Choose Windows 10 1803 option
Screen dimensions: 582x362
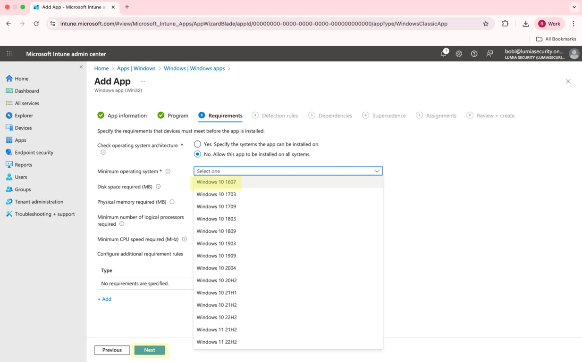pyautogui.click(x=288, y=219)
